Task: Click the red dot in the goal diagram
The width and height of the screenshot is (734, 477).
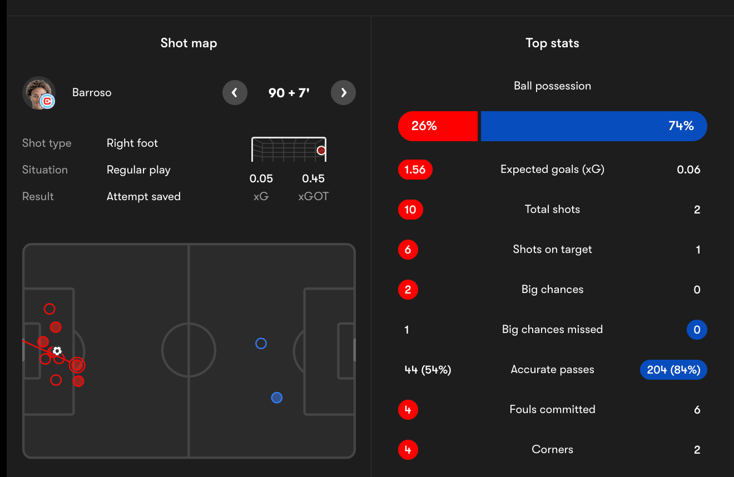Action: [x=321, y=151]
